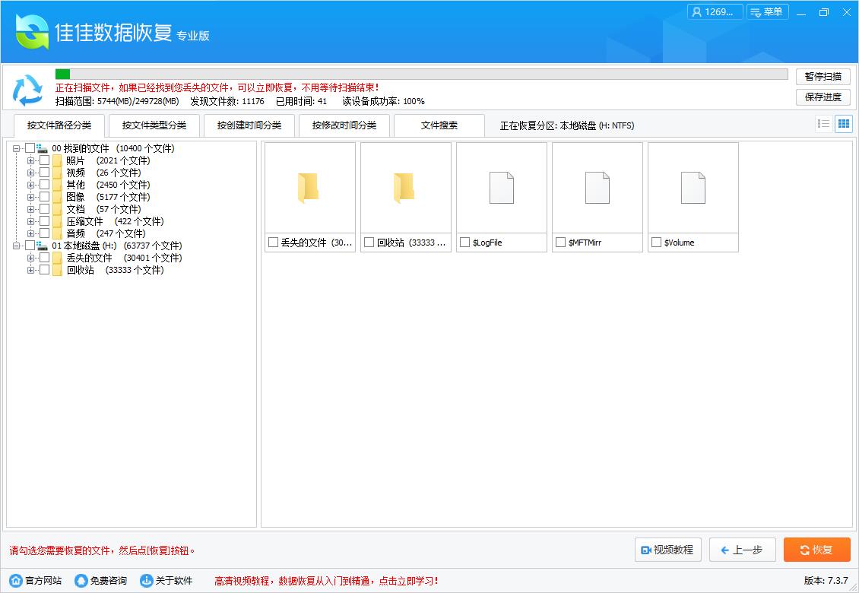Open 官方网站 home icon link
The width and height of the screenshot is (859, 593).
click(x=17, y=580)
